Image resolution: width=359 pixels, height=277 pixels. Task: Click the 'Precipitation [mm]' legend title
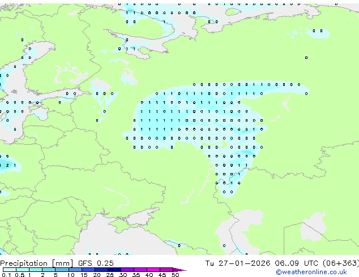point(37,263)
